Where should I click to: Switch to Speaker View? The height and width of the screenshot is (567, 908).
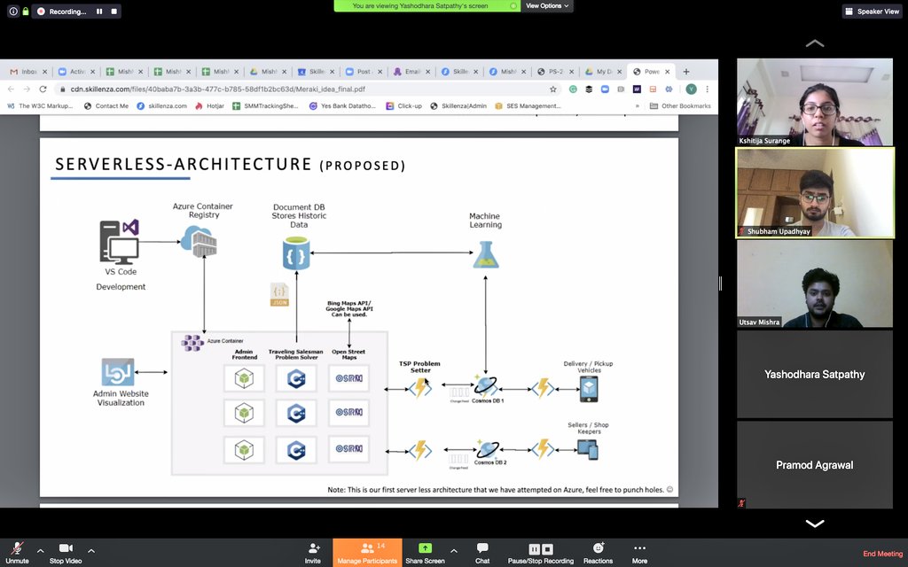[x=873, y=11]
